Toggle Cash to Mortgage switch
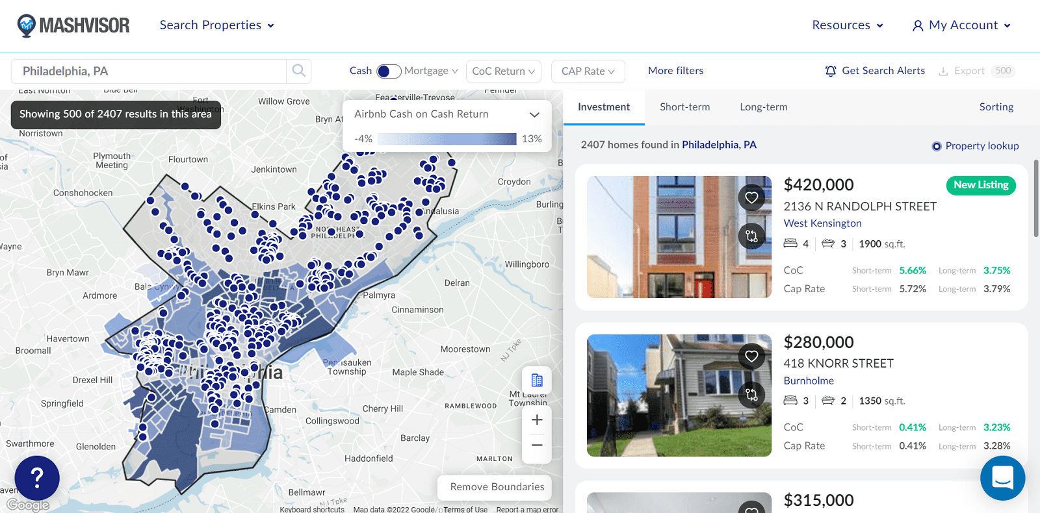 389,71
